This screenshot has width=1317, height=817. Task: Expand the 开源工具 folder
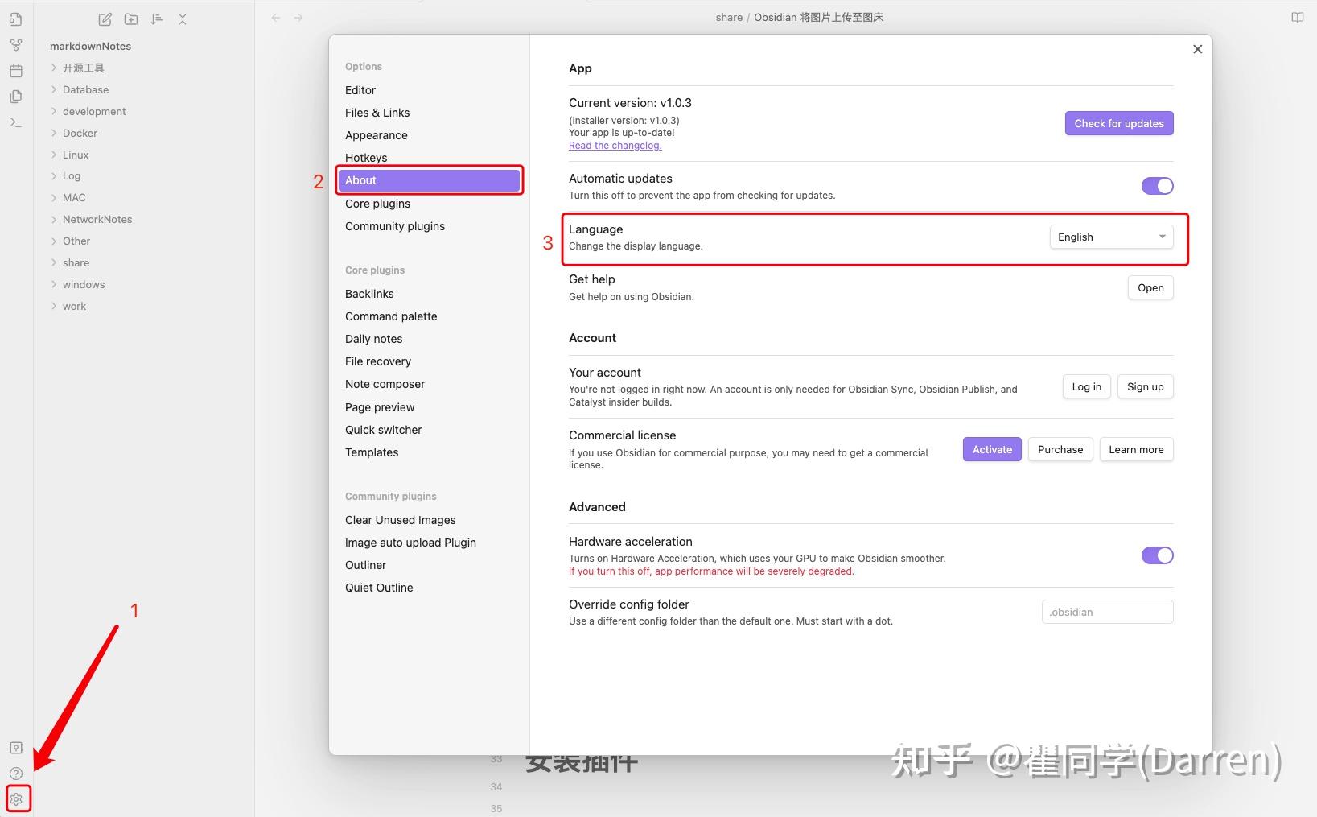pos(84,68)
